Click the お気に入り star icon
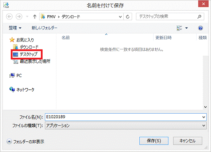Screen dimensions: 211x152 [12, 40]
